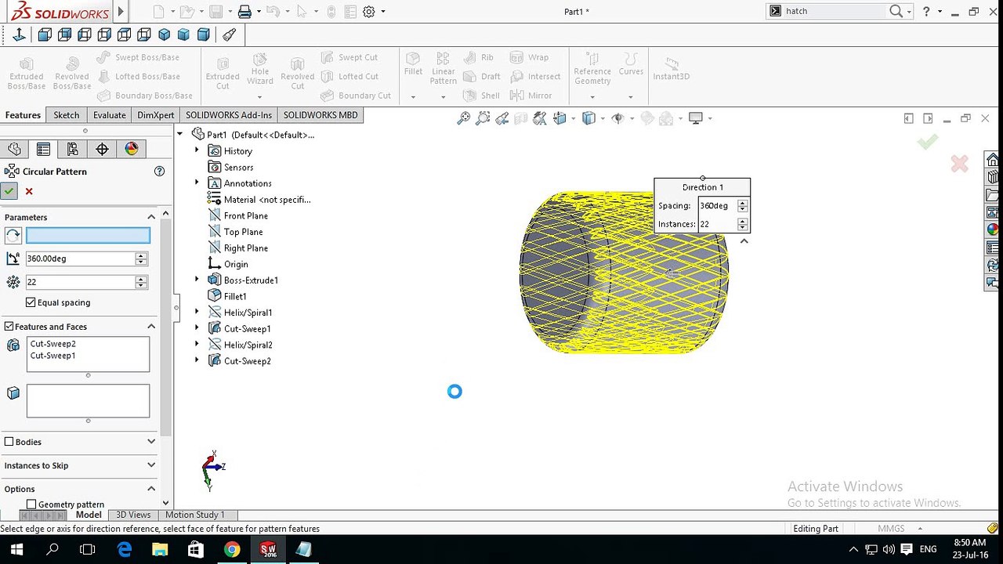Open the PropertyManager tab icon

point(43,149)
